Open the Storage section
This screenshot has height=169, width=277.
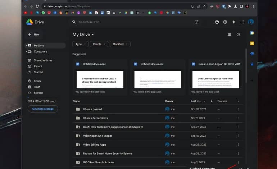38,93
